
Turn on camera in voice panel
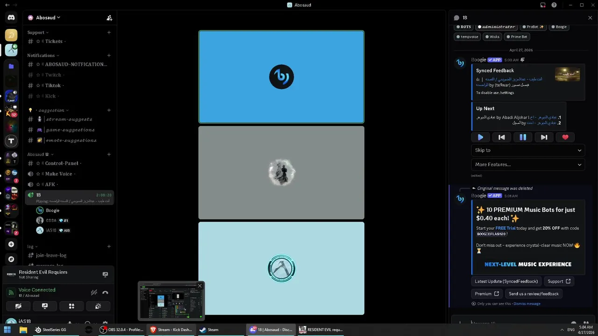click(18, 306)
